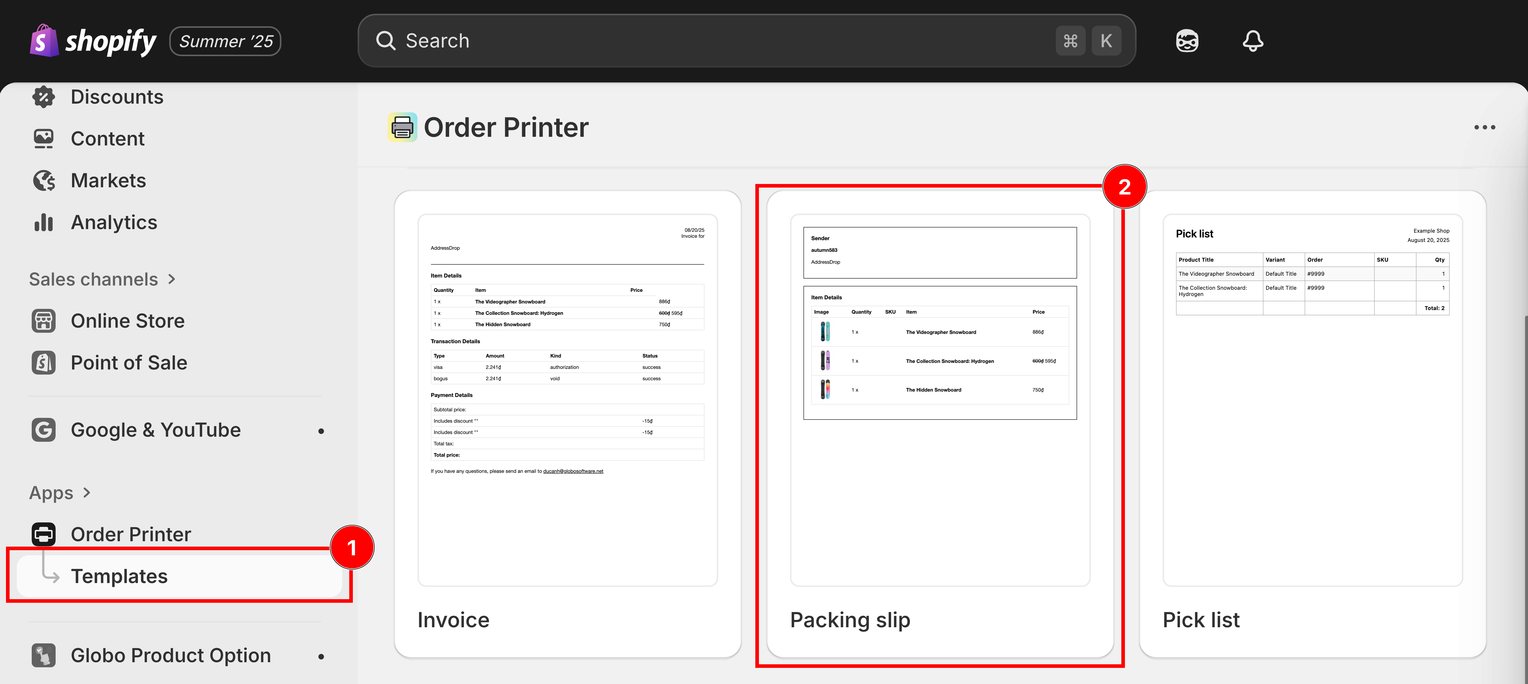Click the Shopify logo

tap(92, 41)
